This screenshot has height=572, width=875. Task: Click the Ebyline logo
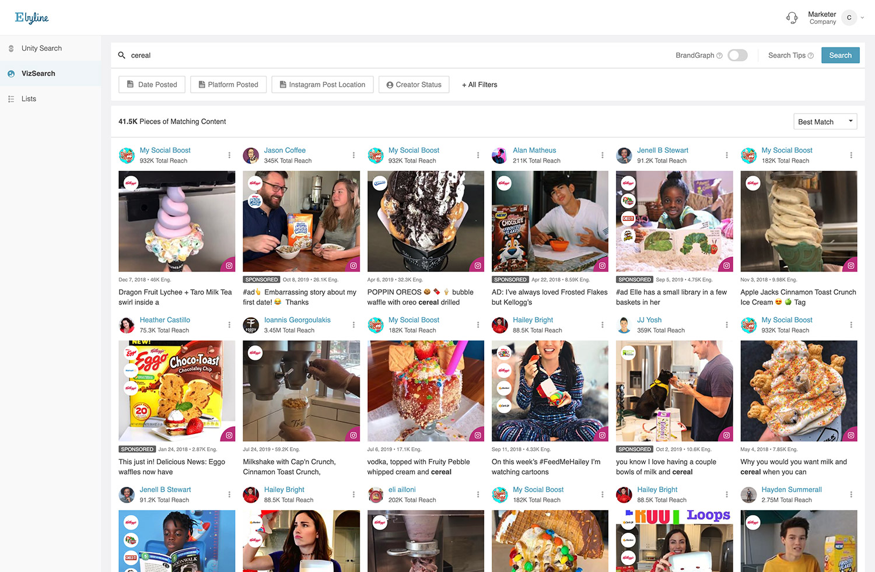(32, 17)
